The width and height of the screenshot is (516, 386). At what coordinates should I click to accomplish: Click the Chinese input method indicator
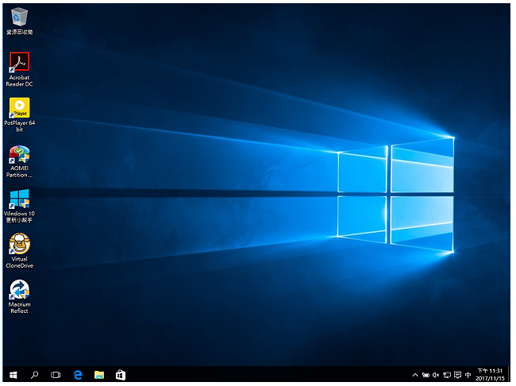coord(468,375)
